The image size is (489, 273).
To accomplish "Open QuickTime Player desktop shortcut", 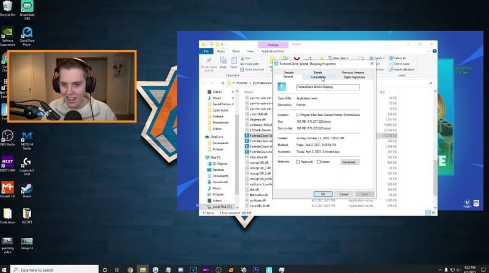I will coord(27,36).
